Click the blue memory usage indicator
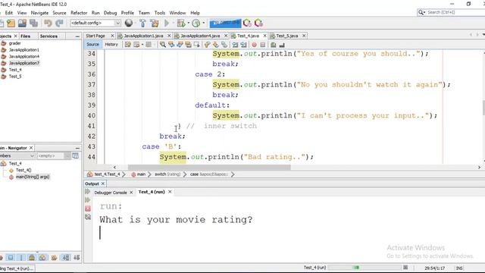Viewport: 485px width, 273px height. coord(225,24)
